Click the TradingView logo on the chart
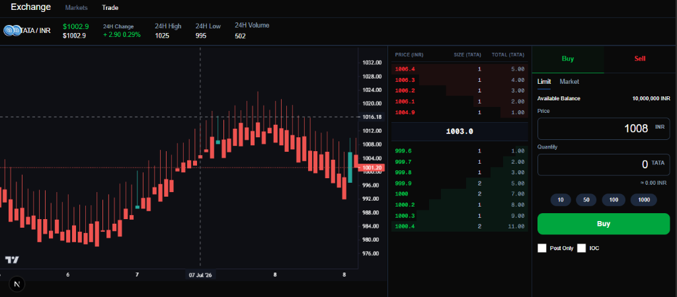The image size is (677, 297). [x=12, y=259]
